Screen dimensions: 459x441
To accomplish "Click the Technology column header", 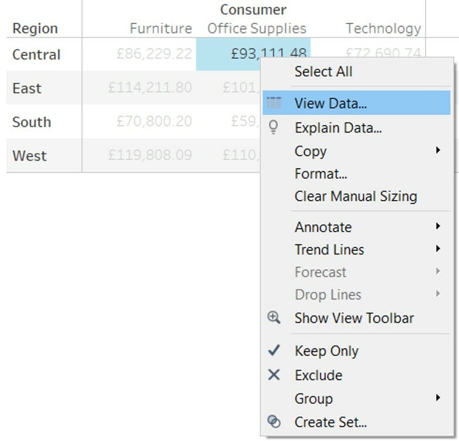I will (x=383, y=28).
